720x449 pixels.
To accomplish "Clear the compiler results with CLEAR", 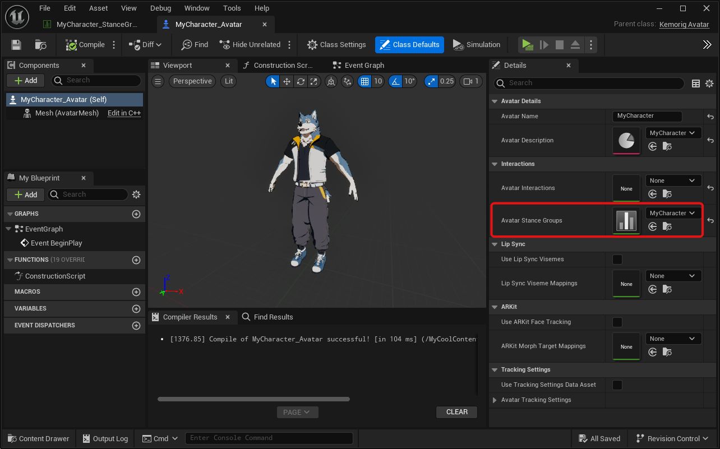I will point(456,412).
